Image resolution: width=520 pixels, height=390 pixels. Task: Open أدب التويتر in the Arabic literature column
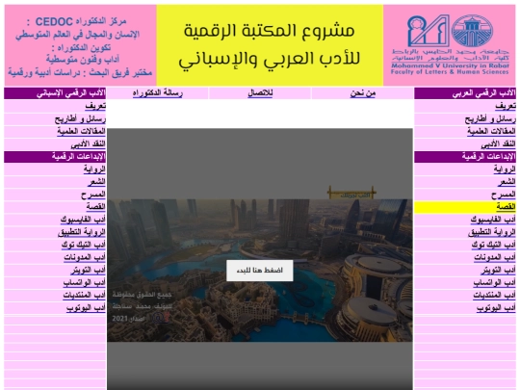coord(498,270)
